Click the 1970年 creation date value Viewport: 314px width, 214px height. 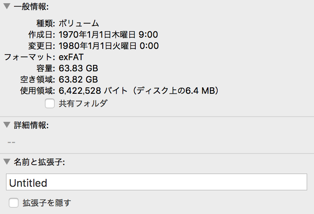coord(108,34)
